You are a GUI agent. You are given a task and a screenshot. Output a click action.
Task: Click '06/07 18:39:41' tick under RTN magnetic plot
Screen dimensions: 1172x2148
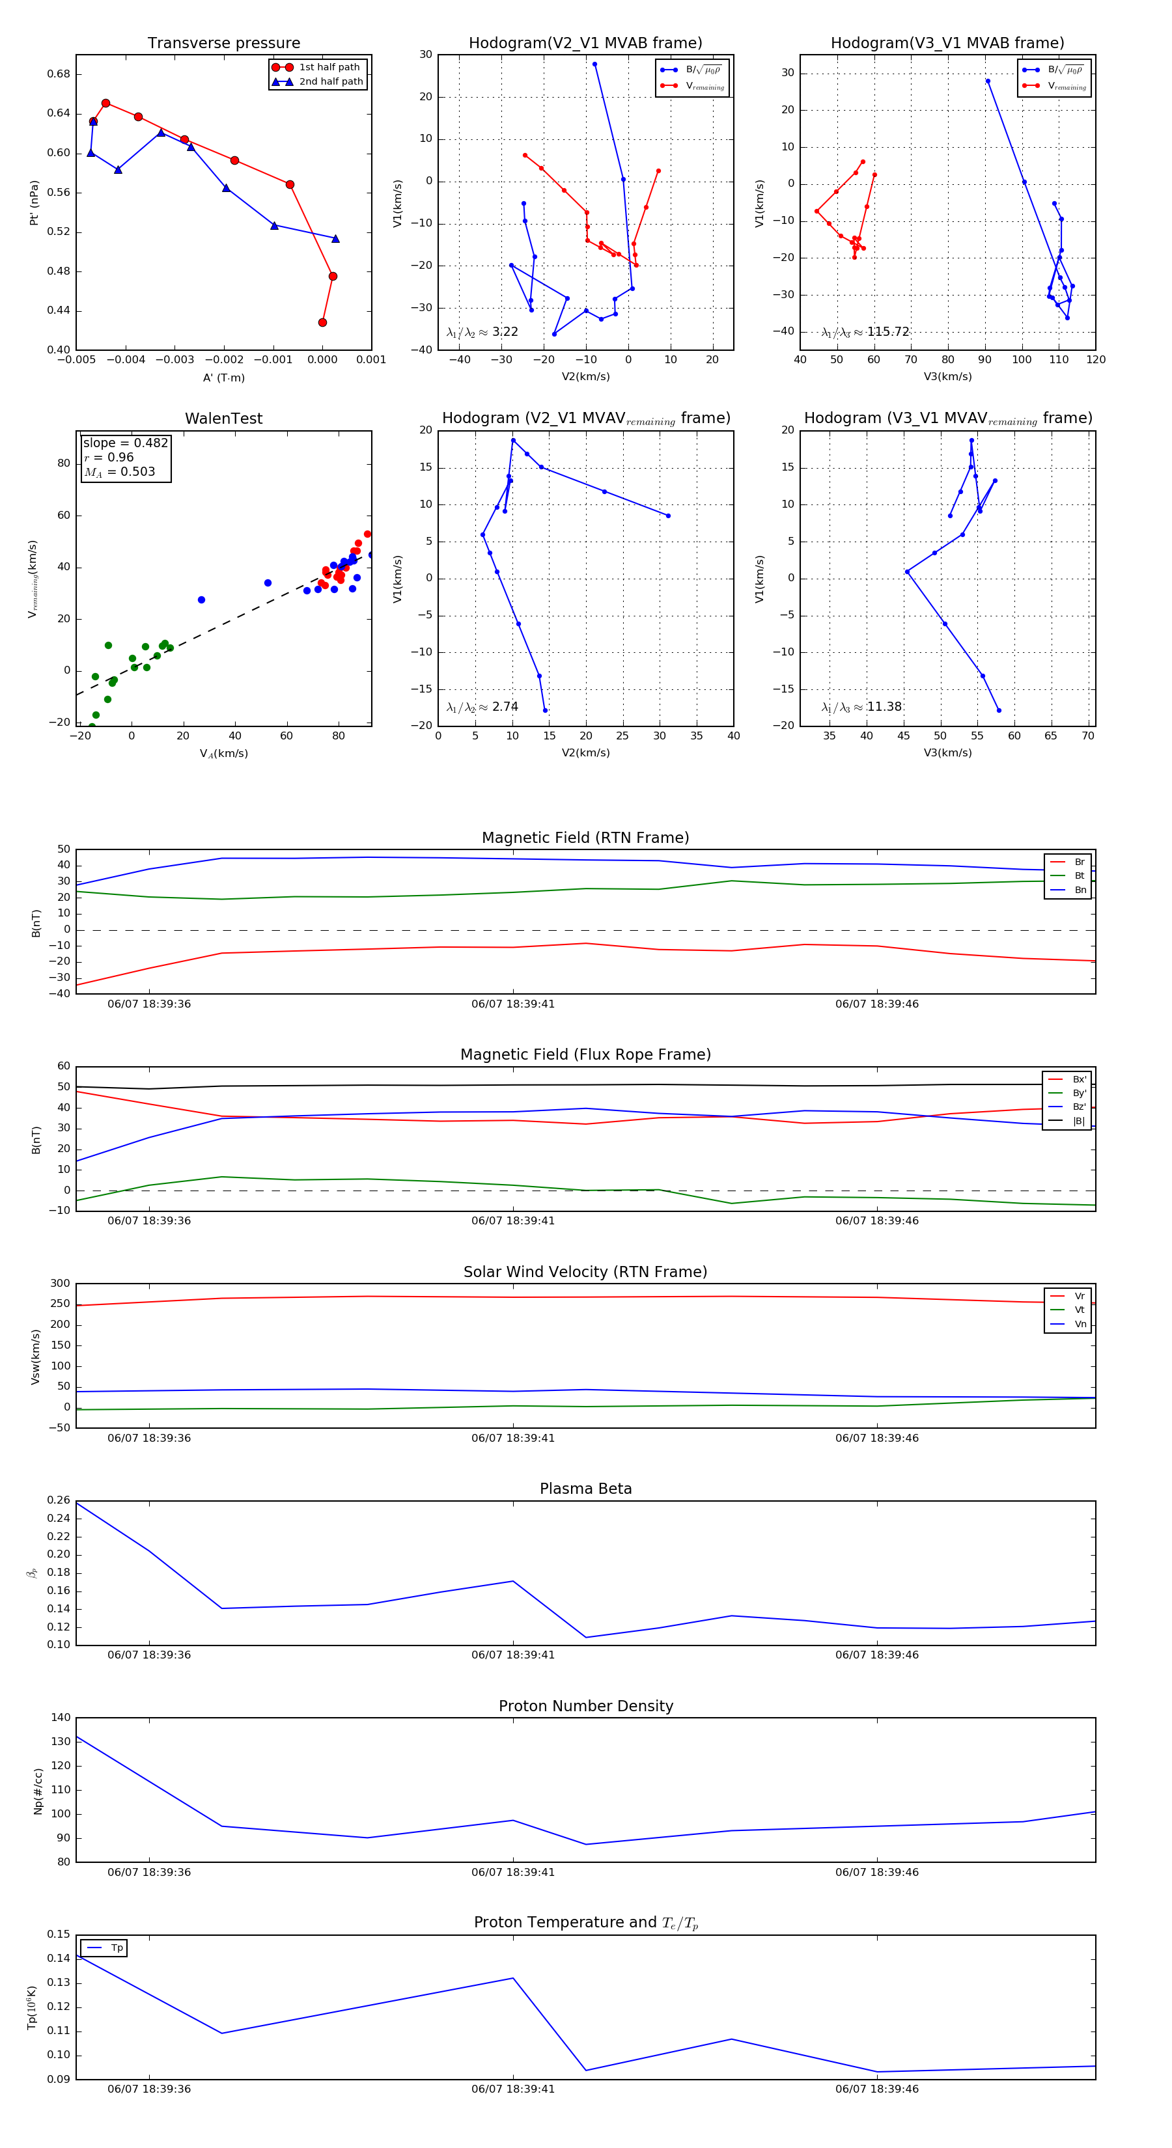pyautogui.click(x=513, y=1004)
